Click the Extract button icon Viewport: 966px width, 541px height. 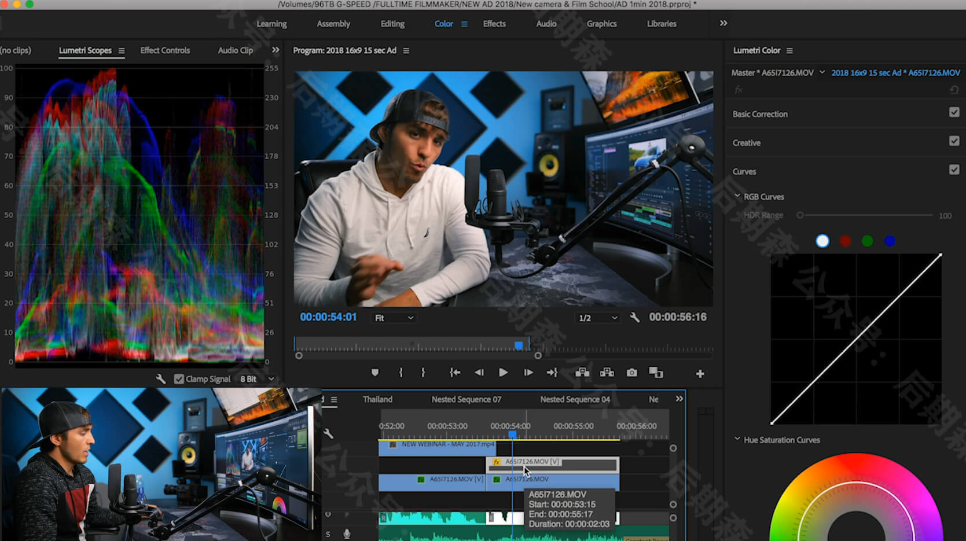click(607, 373)
